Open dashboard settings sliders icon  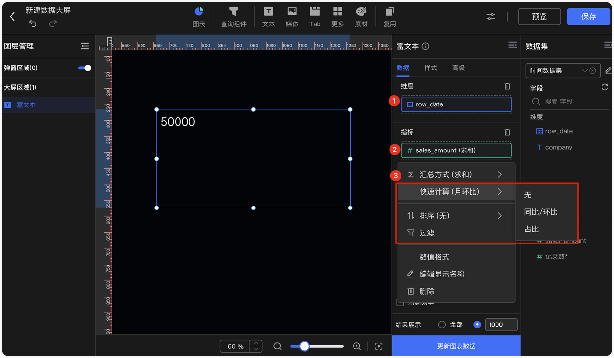(491, 17)
